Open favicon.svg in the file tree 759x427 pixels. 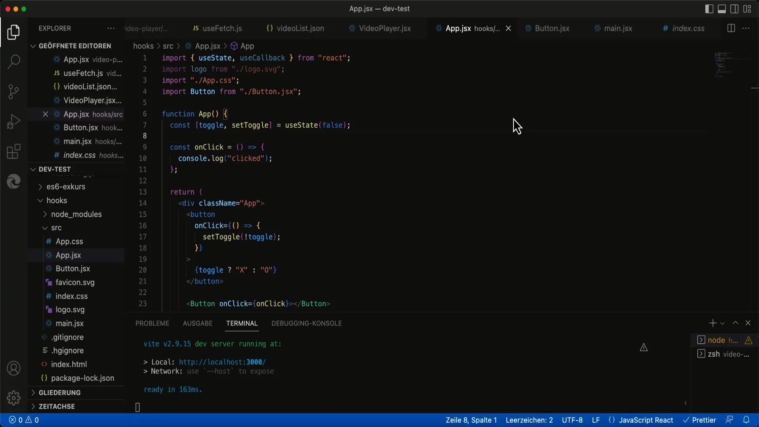(x=76, y=282)
